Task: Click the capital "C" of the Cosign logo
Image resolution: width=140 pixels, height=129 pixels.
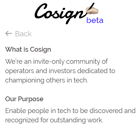Action: (41, 11)
